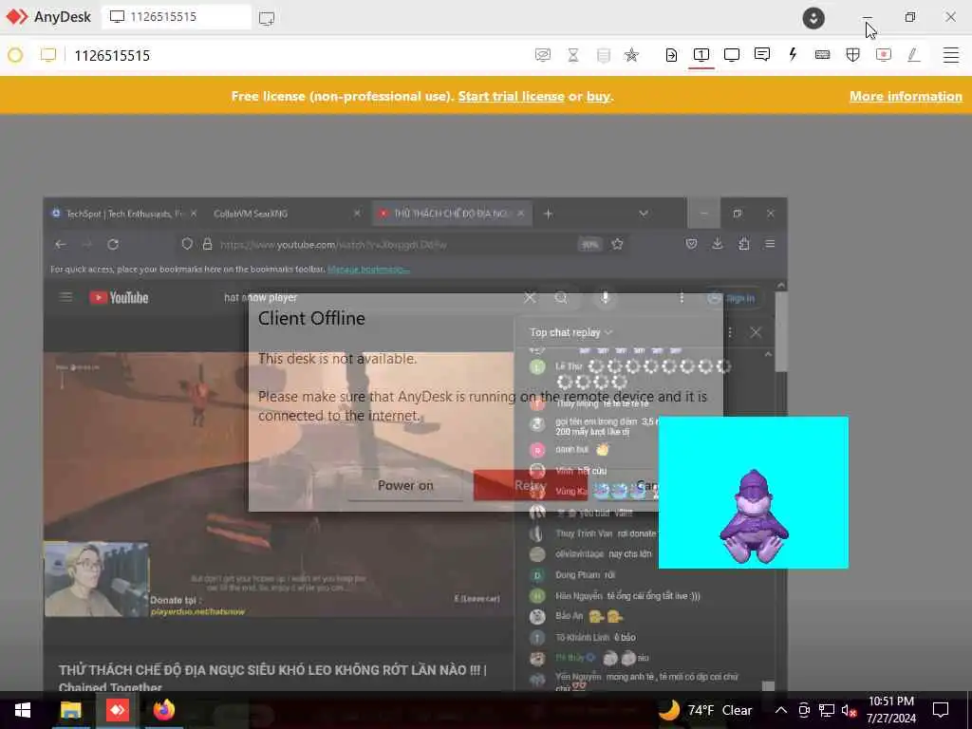Open YouTube guide hamburger menu
972x729 pixels.
[x=65, y=297]
